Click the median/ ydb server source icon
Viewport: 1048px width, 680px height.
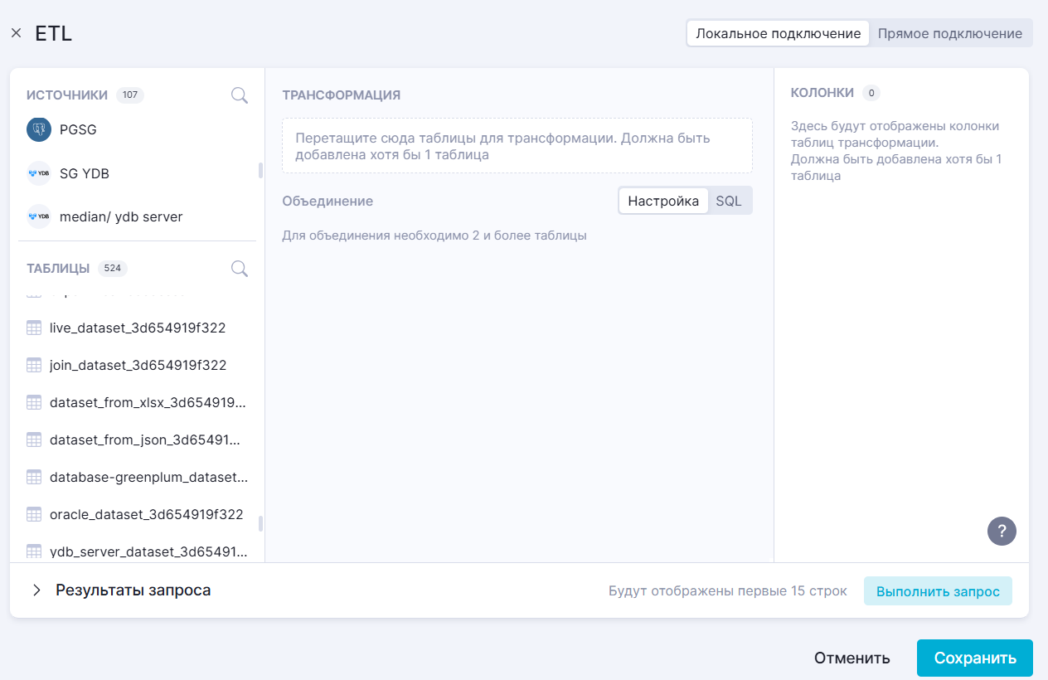tap(39, 216)
